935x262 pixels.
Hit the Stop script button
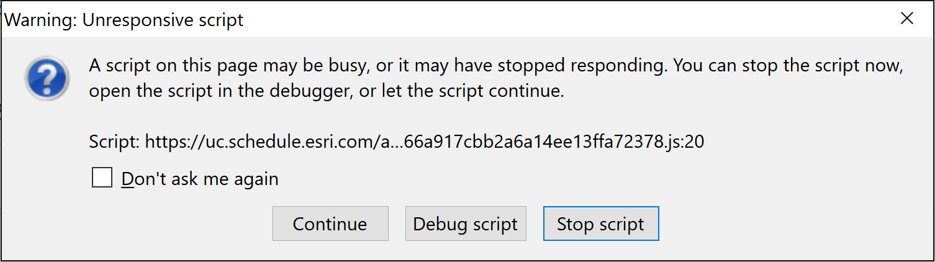click(600, 224)
